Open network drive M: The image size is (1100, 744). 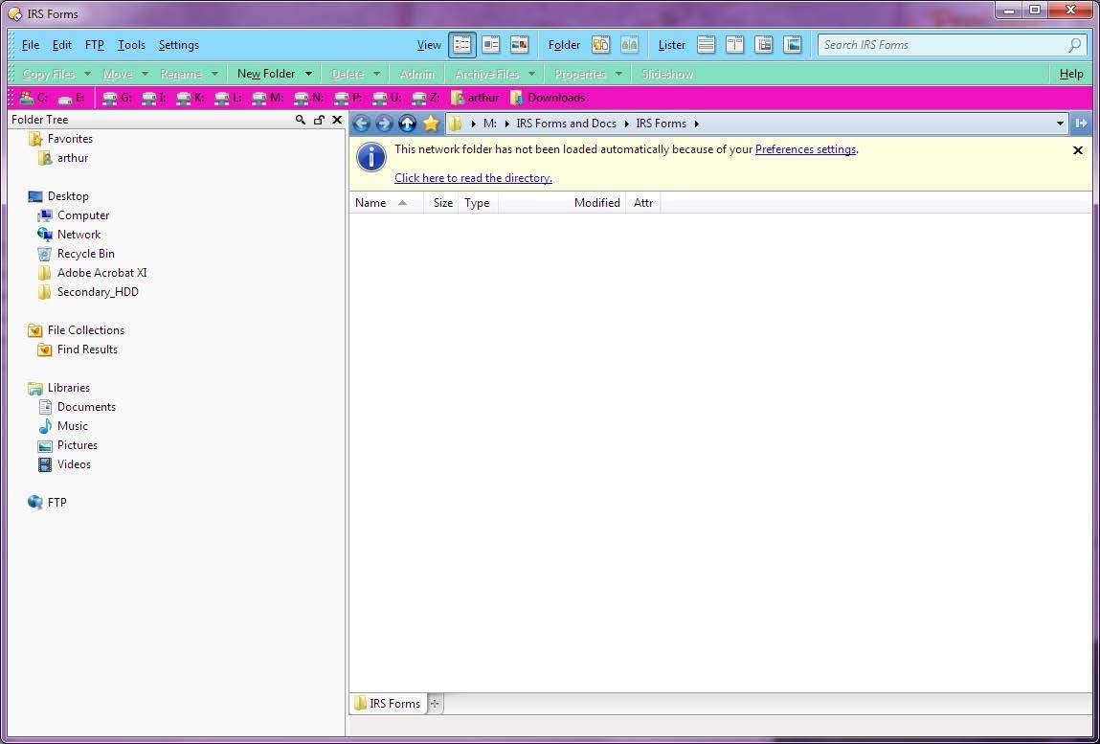coord(268,98)
